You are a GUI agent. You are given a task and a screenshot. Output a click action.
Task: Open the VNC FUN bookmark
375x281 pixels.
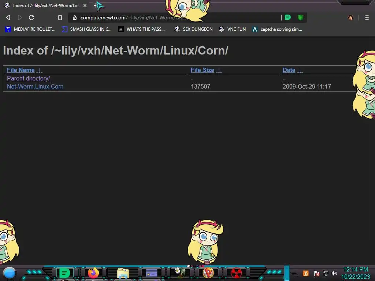coord(233,29)
